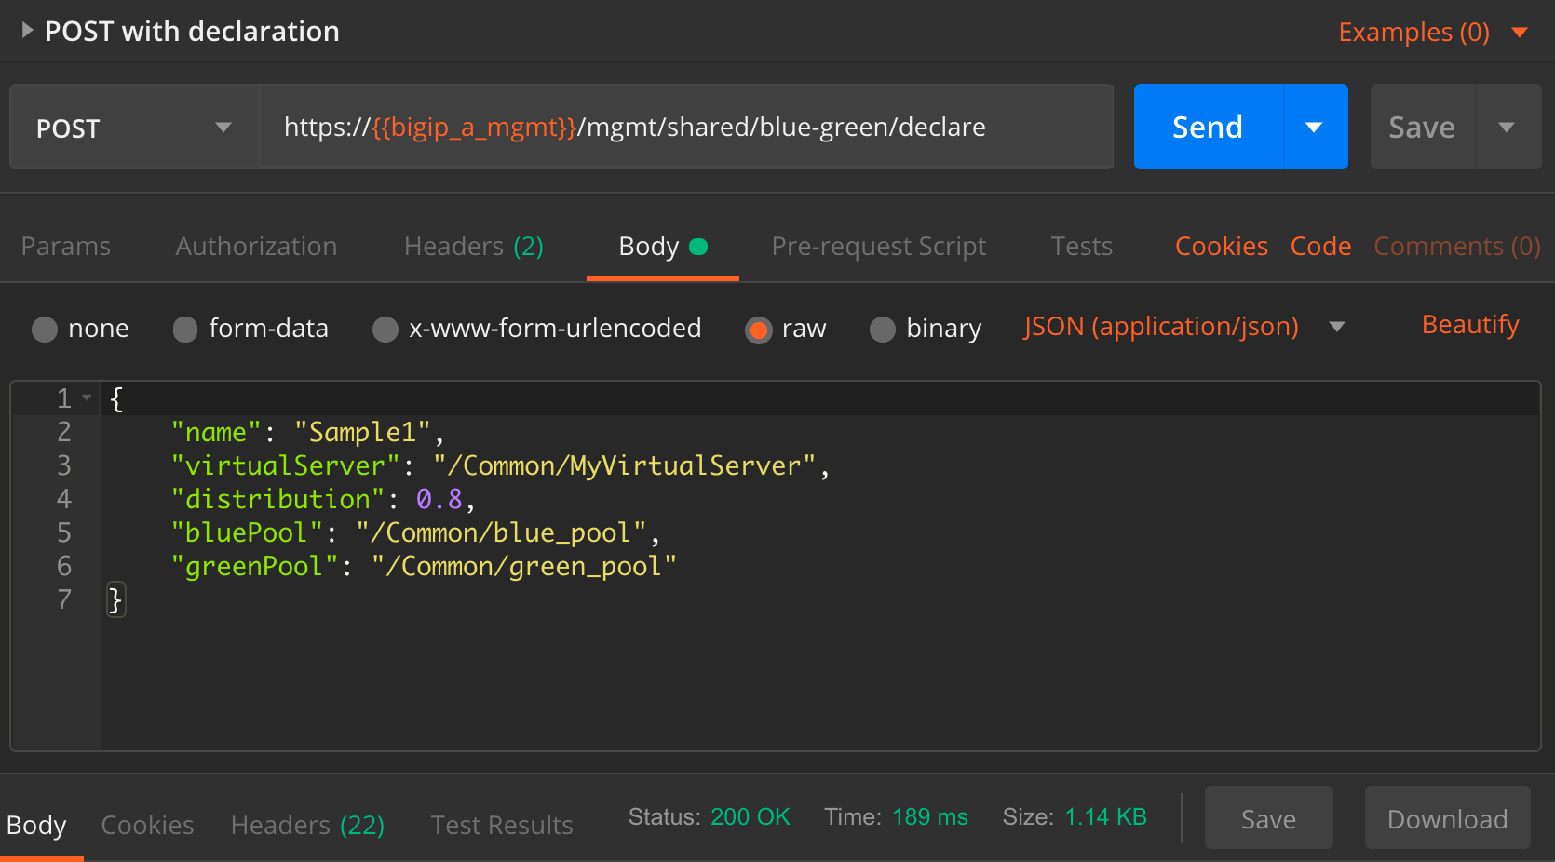Select the x-www-form-urlencoded body type
1555x862 pixels.
point(385,329)
